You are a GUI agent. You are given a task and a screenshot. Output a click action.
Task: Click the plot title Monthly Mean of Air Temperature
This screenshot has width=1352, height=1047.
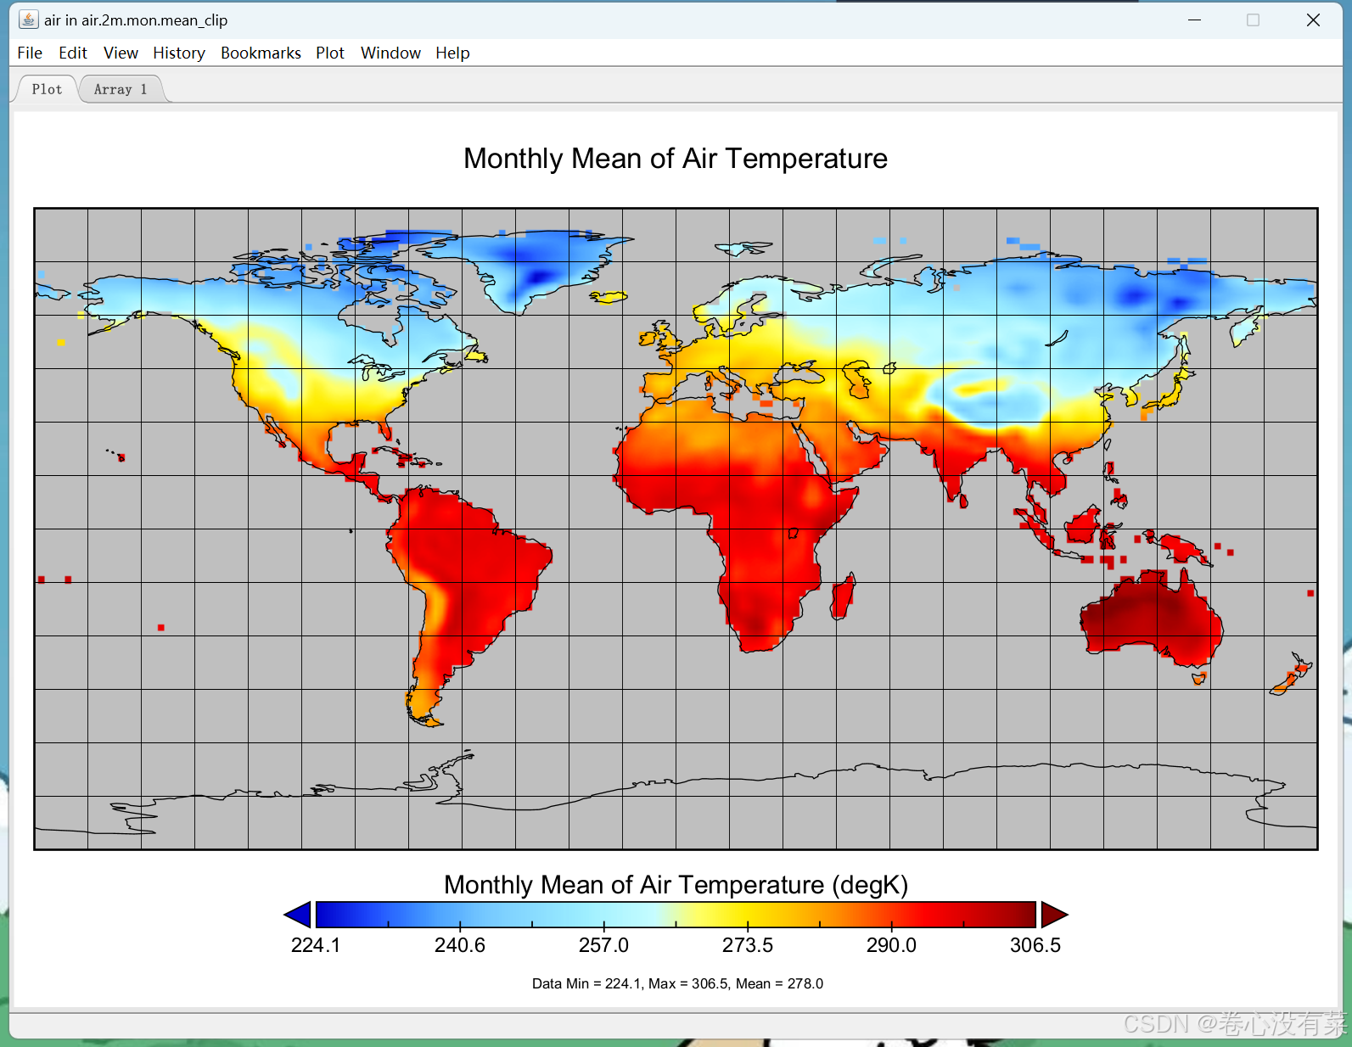coord(676,159)
